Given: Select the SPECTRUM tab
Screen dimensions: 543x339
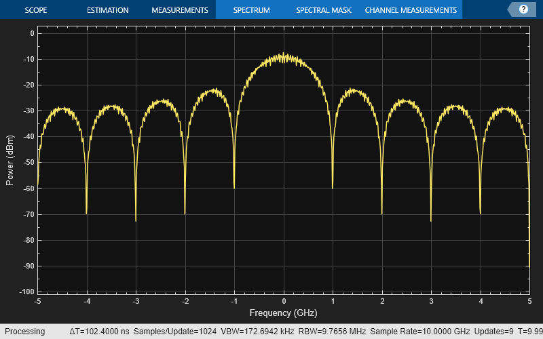Looking at the screenshot, I should pyautogui.click(x=251, y=10).
